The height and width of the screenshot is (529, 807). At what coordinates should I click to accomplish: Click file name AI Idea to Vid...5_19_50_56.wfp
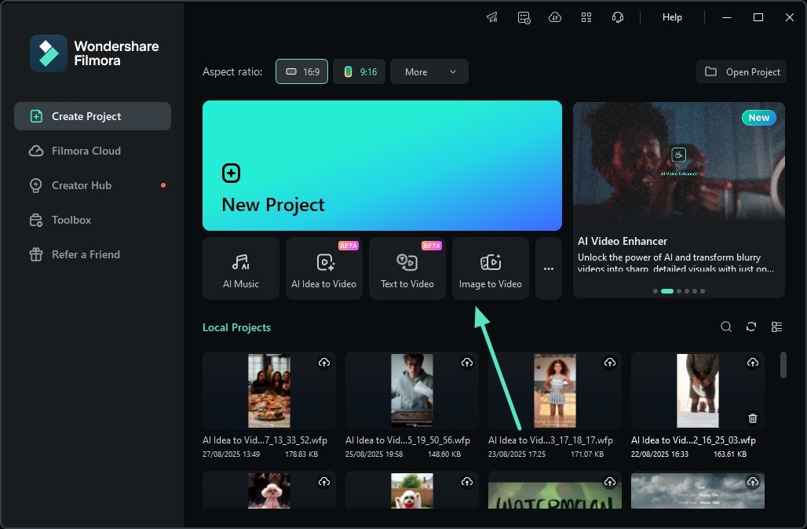(407, 440)
